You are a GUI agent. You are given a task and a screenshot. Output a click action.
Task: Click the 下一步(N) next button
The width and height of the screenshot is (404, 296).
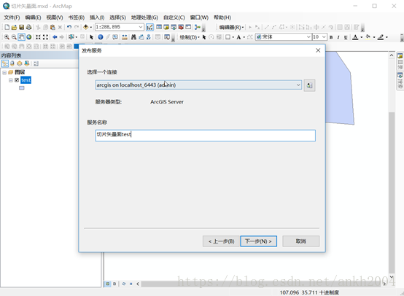click(x=258, y=241)
